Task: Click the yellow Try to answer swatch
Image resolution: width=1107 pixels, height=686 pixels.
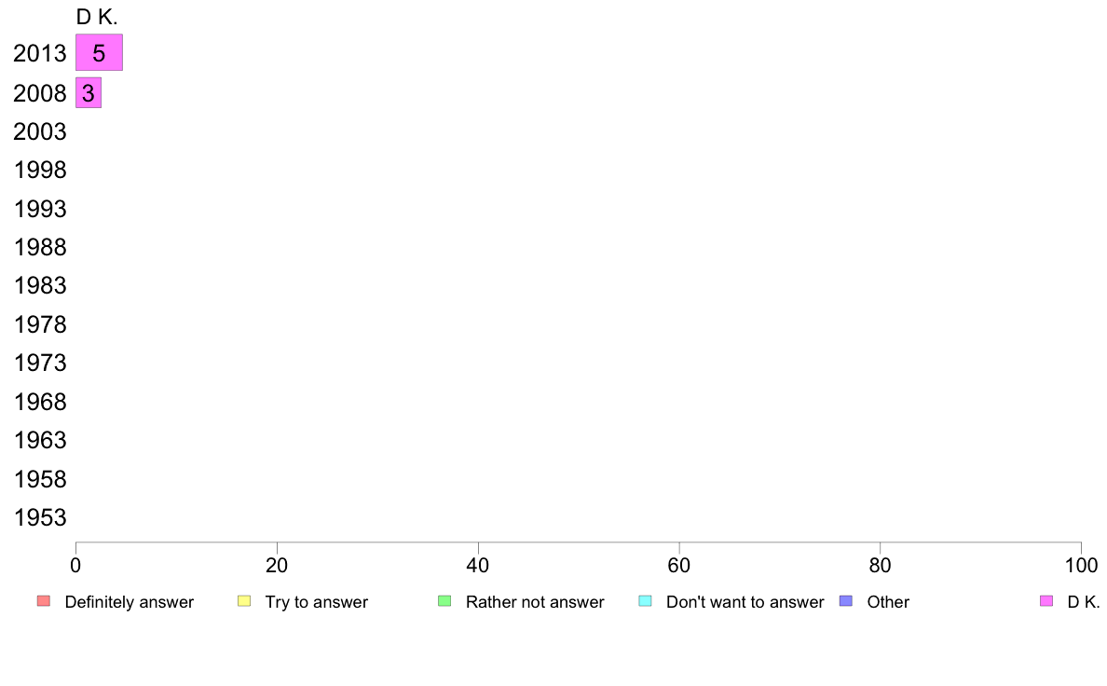Action: click(244, 601)
